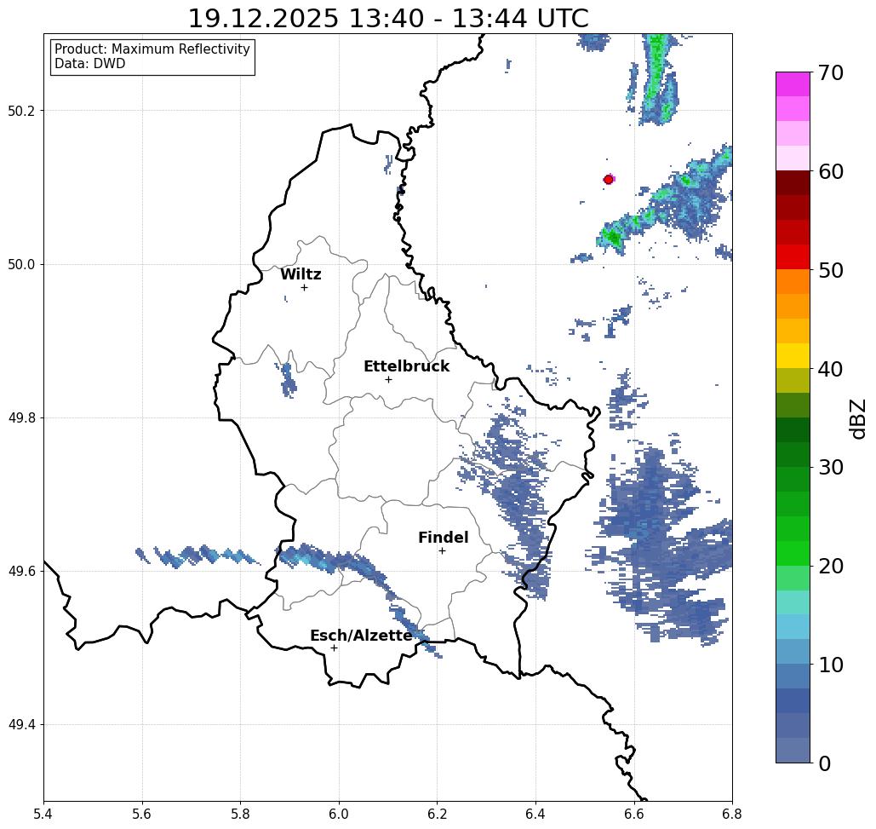Click the turquoise colorbar segment below 20
Screen dimensions: 876x829
(793, 602)
